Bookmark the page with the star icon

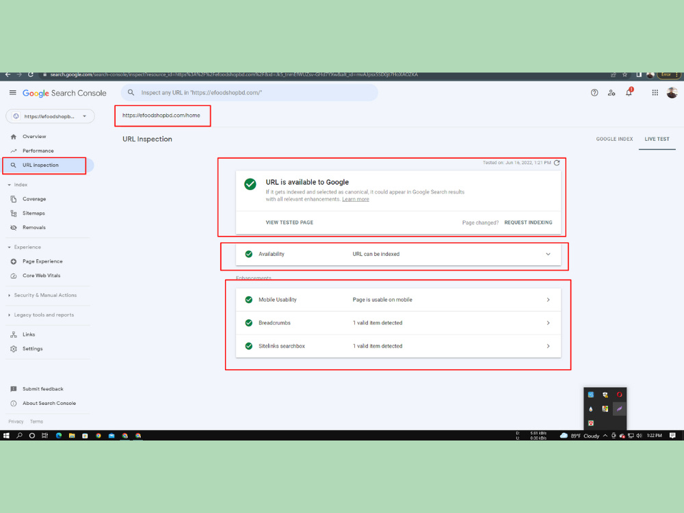[624, 75]
